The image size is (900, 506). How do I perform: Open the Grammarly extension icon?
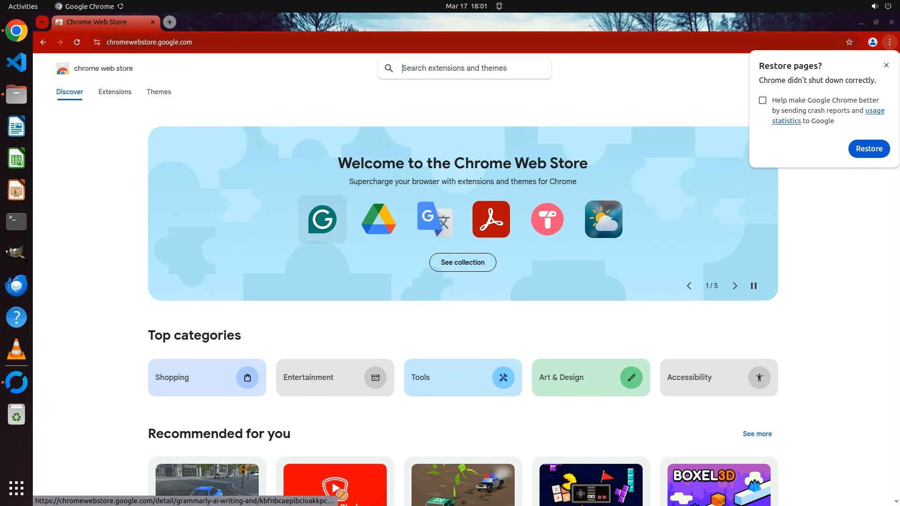click(x=322, y=219)
